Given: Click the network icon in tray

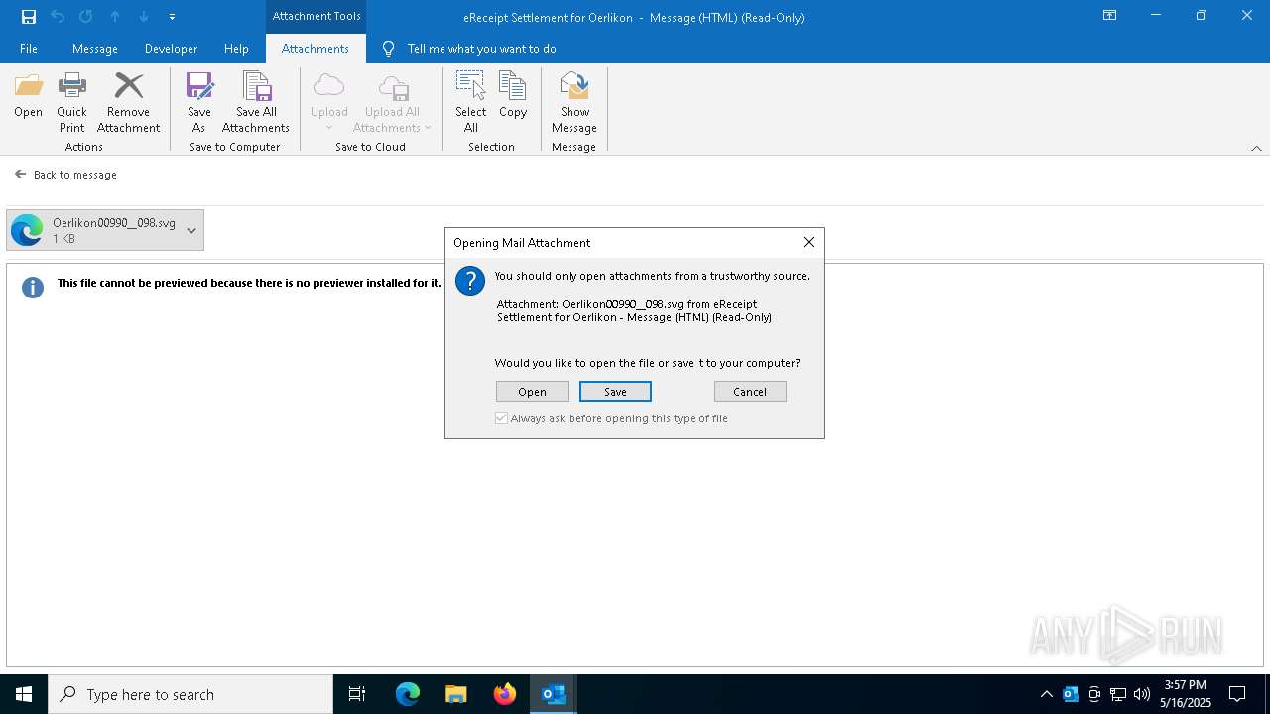Looking at the screenshot, I should pos(1118,694).
